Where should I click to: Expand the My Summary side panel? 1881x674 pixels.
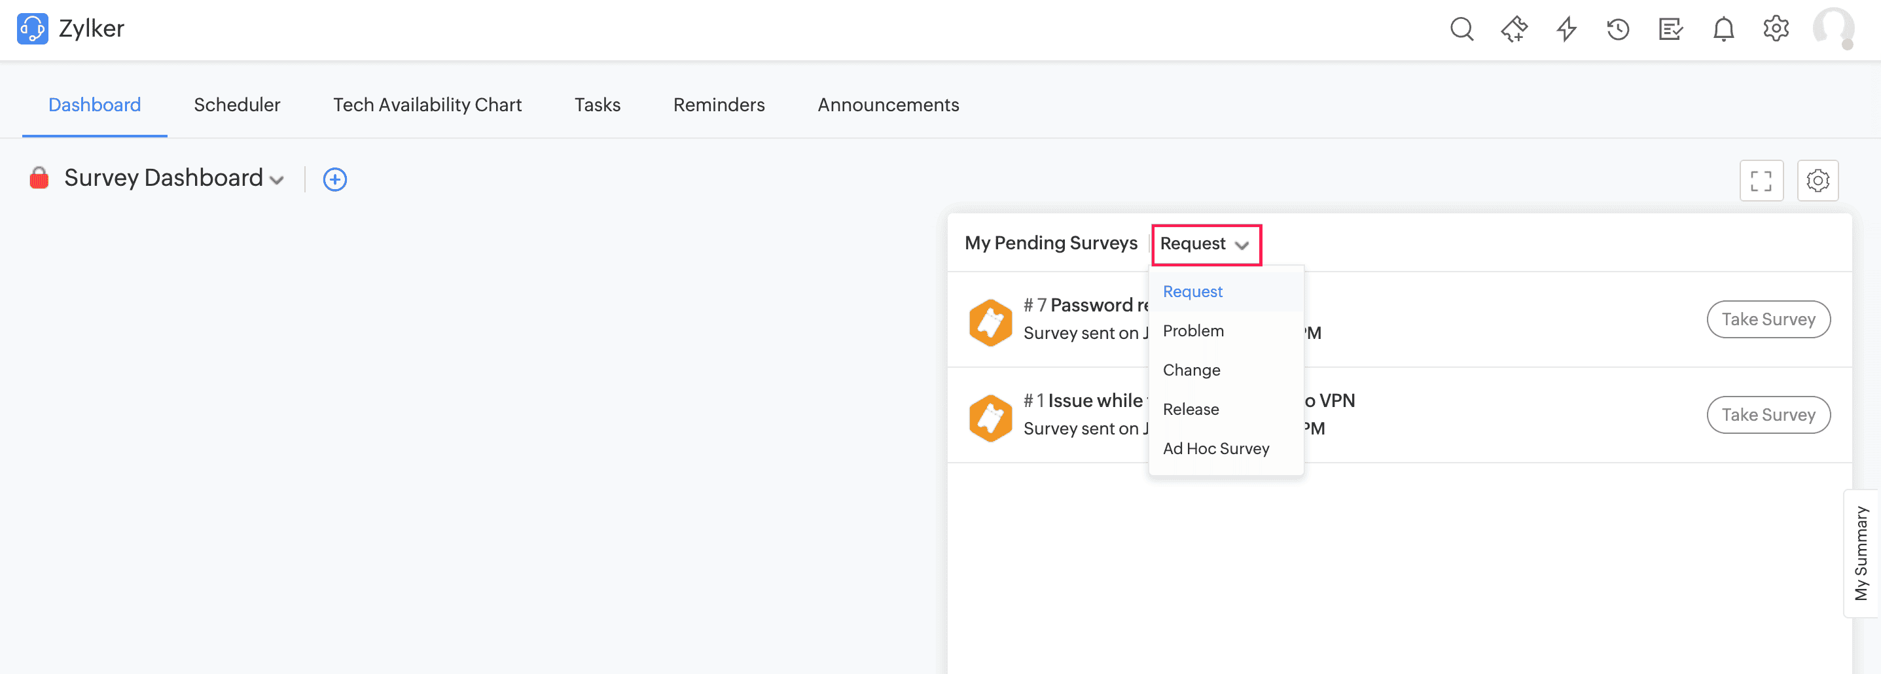coord(1861,553)
